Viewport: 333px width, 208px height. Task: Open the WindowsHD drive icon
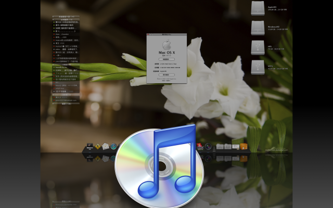tap(258, 28)
